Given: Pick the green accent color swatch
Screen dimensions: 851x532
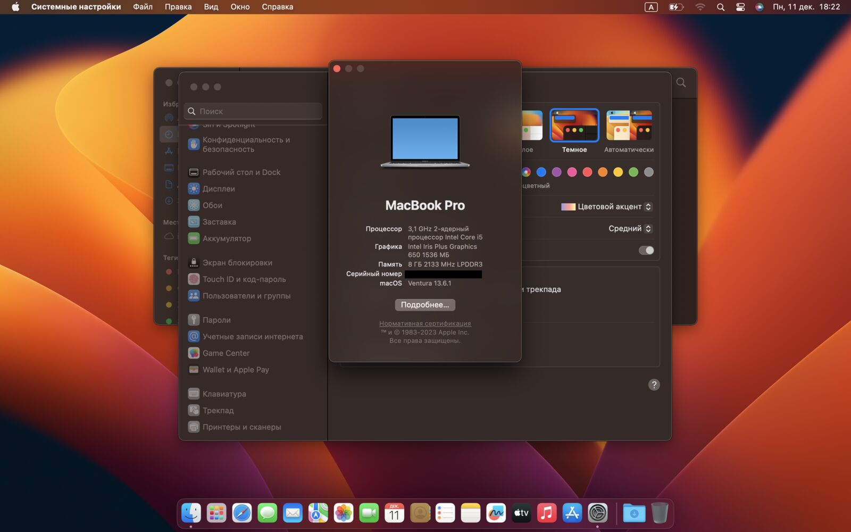Looking at the screenshot, I should (633, 172).
